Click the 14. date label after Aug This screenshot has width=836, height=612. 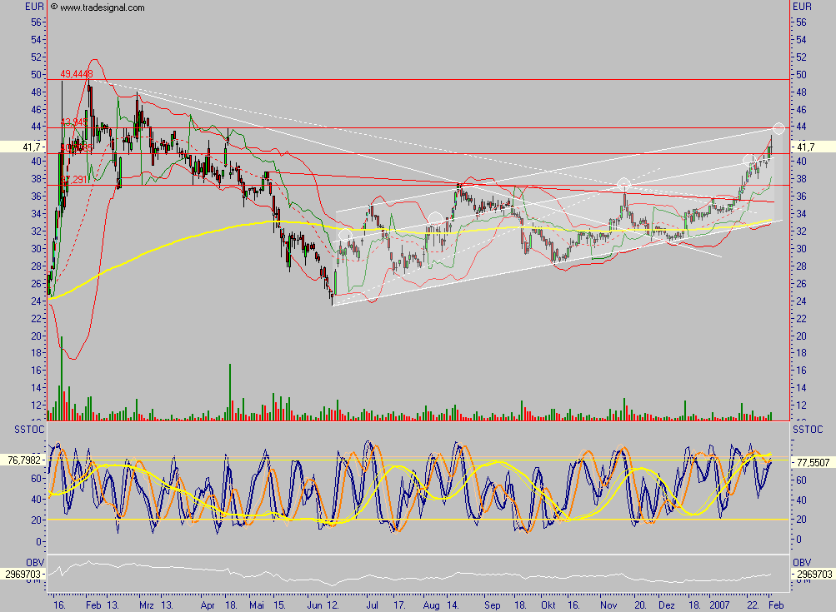(x=453, y=605)
